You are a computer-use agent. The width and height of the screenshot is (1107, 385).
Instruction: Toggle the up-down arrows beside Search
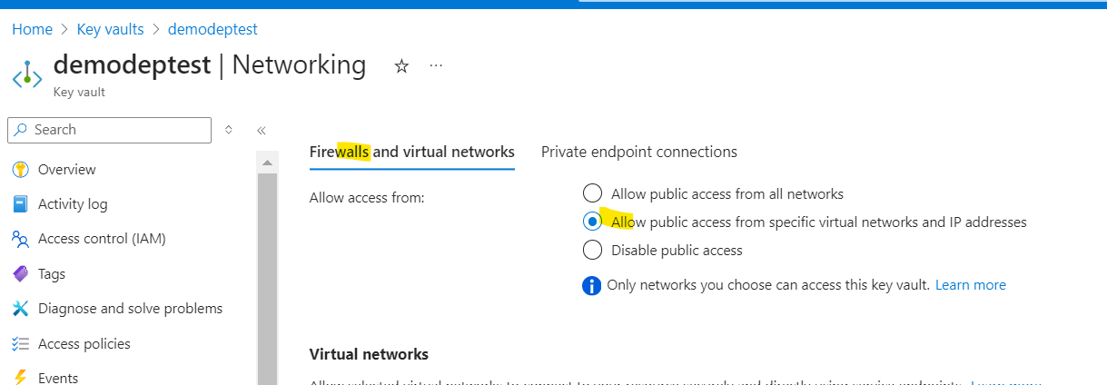[x=229, y=130]
